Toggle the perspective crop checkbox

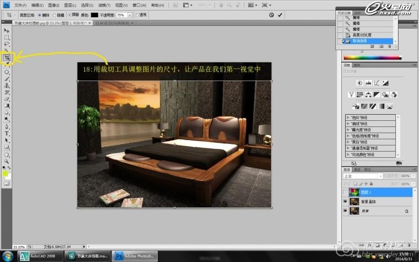point(137,15)
